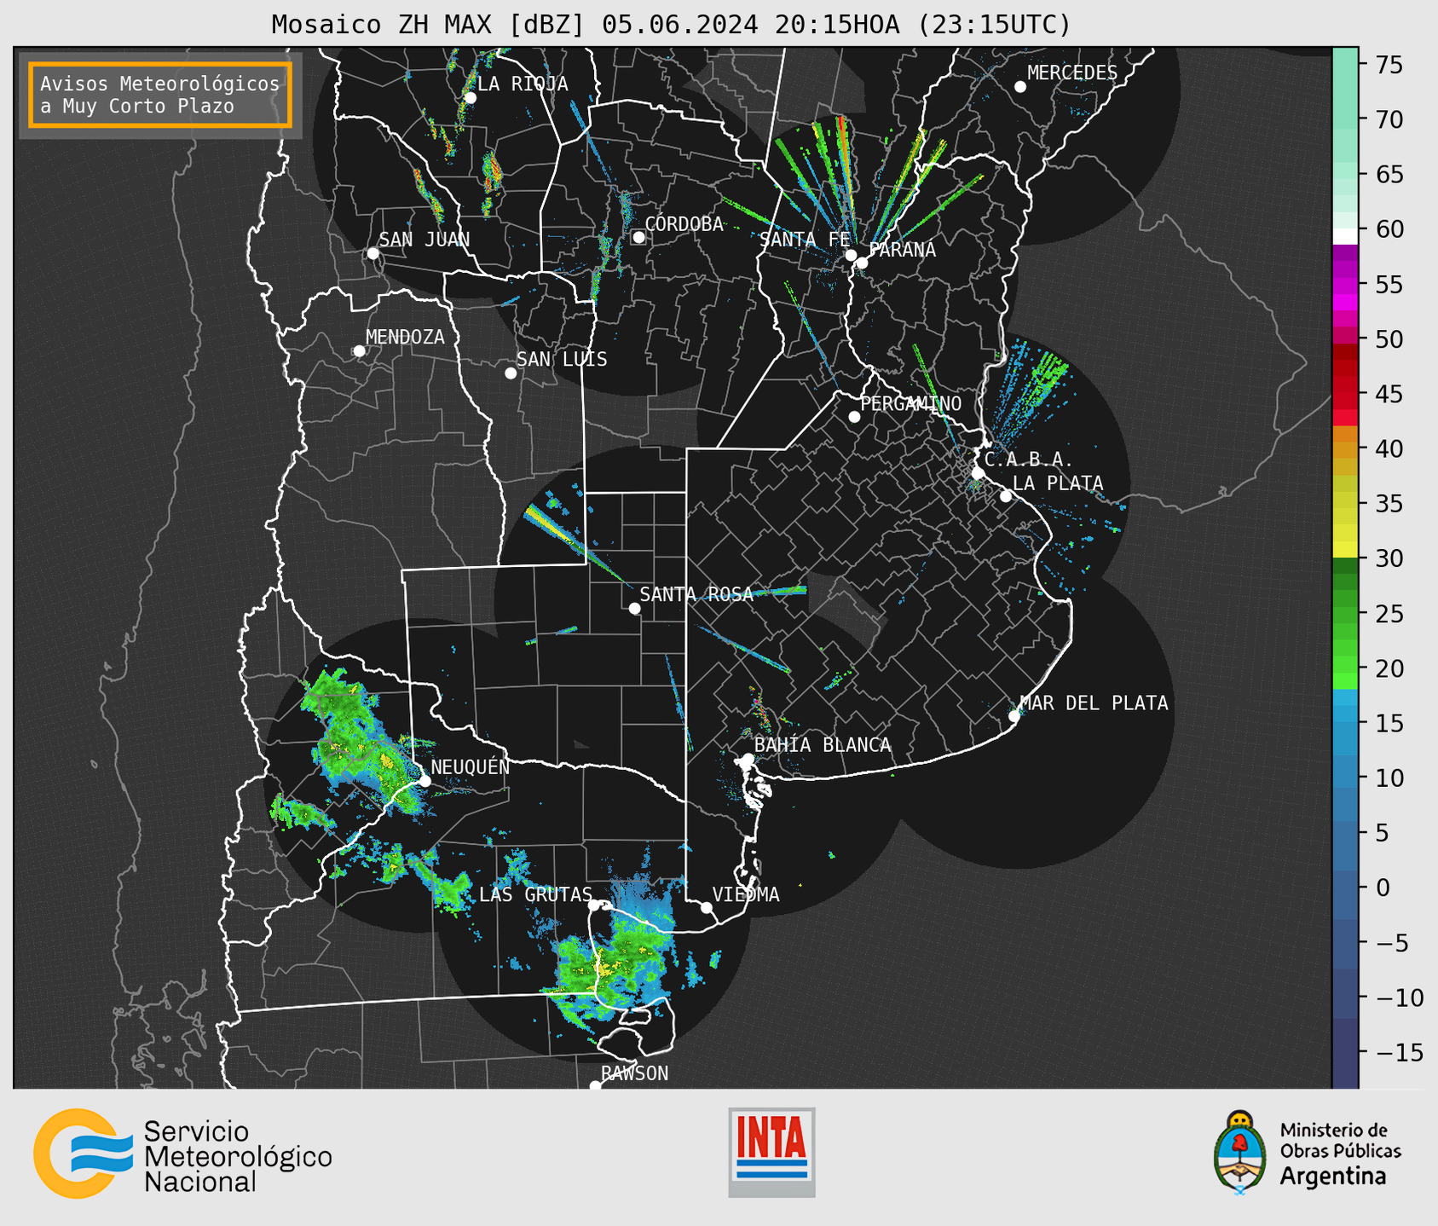
Task: Click the SANTA ROSA city marker dot
Action: click(634, 609)
